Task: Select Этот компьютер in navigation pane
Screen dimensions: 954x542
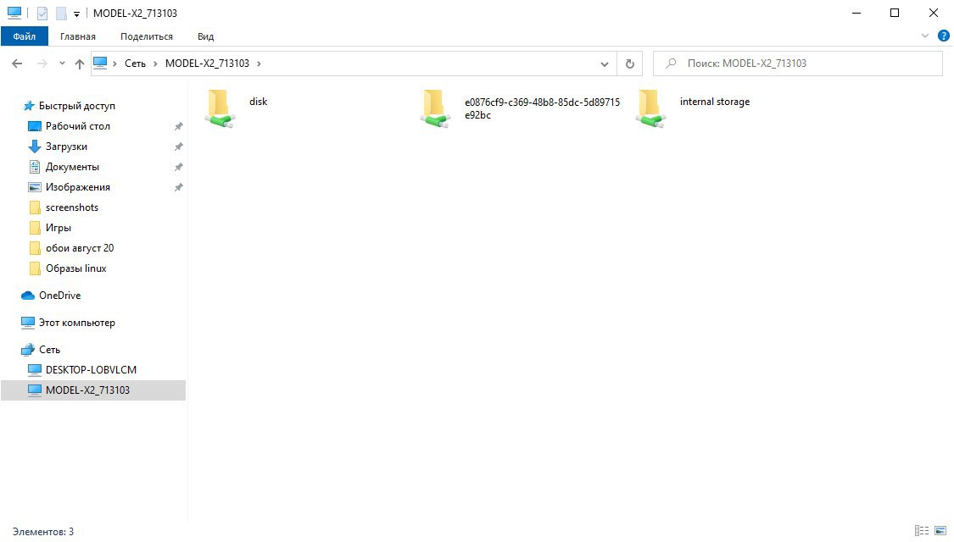Action: point(76,323)
